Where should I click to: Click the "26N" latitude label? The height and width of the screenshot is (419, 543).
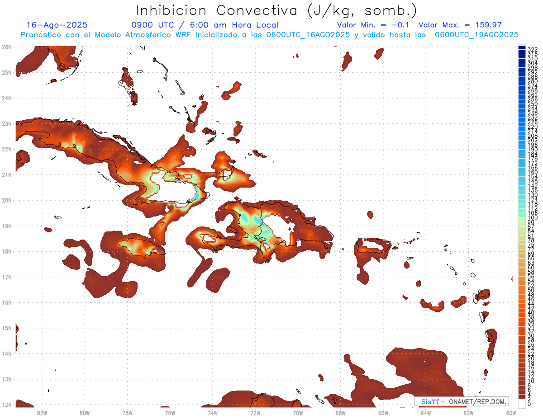click(7, 47)
